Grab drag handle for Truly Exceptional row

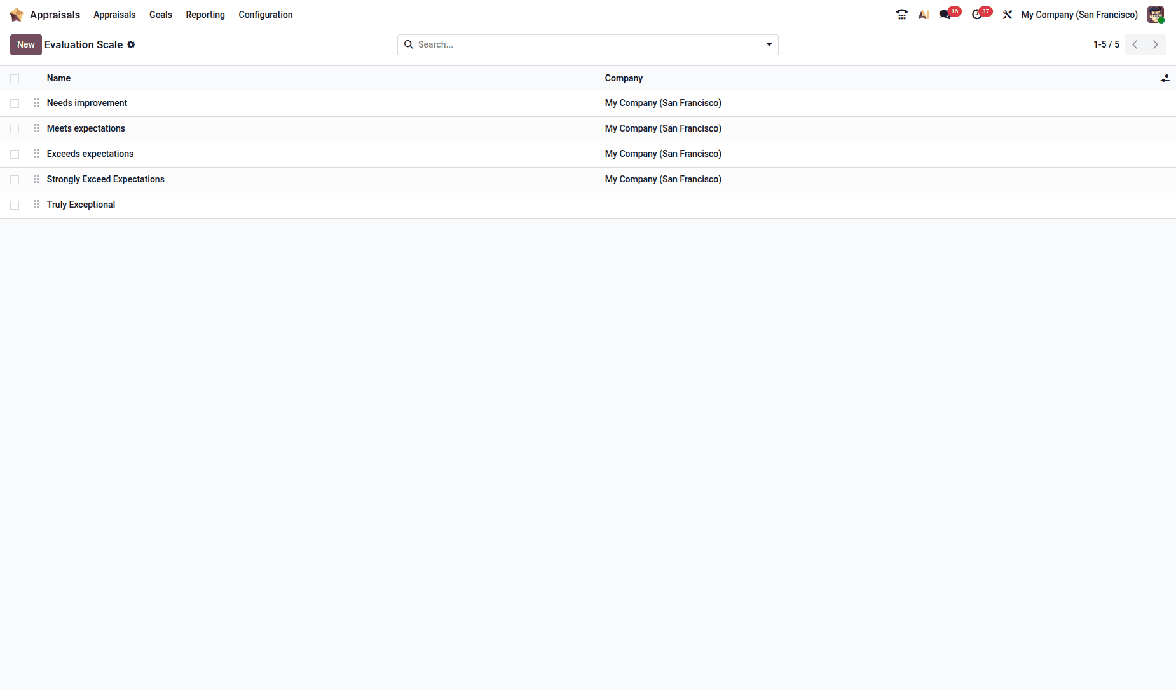tap(36, 205)
